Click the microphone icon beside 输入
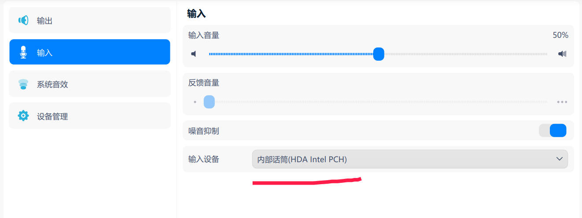 [x=23, y=52]
